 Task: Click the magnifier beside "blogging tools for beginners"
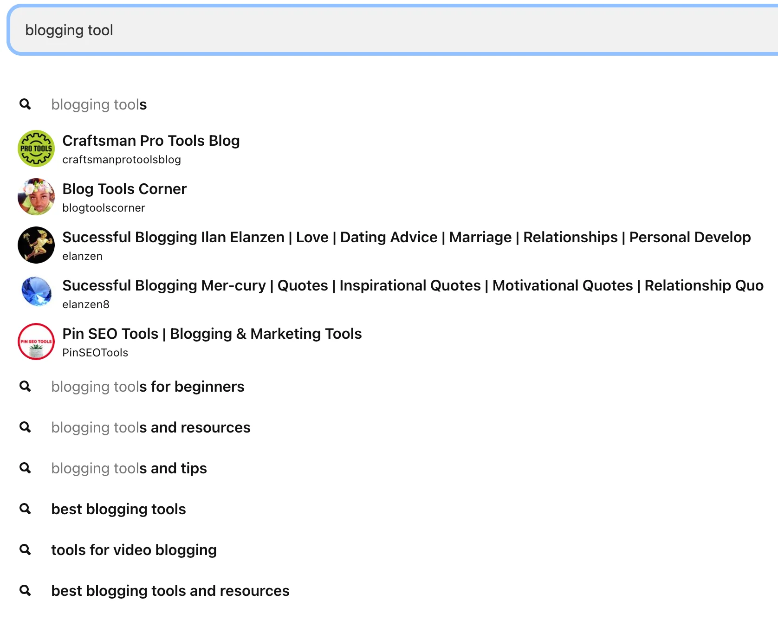26,386
